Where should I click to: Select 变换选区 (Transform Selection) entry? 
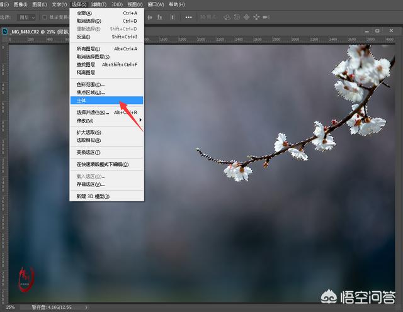(88, 152)
